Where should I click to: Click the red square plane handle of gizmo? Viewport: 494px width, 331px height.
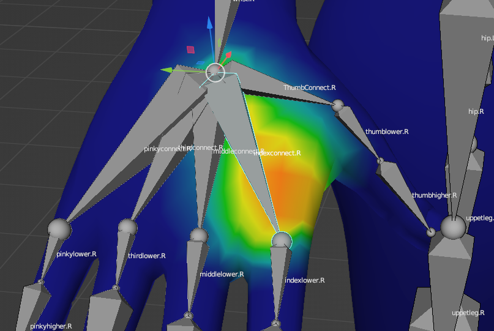click(x=190, y=50)
